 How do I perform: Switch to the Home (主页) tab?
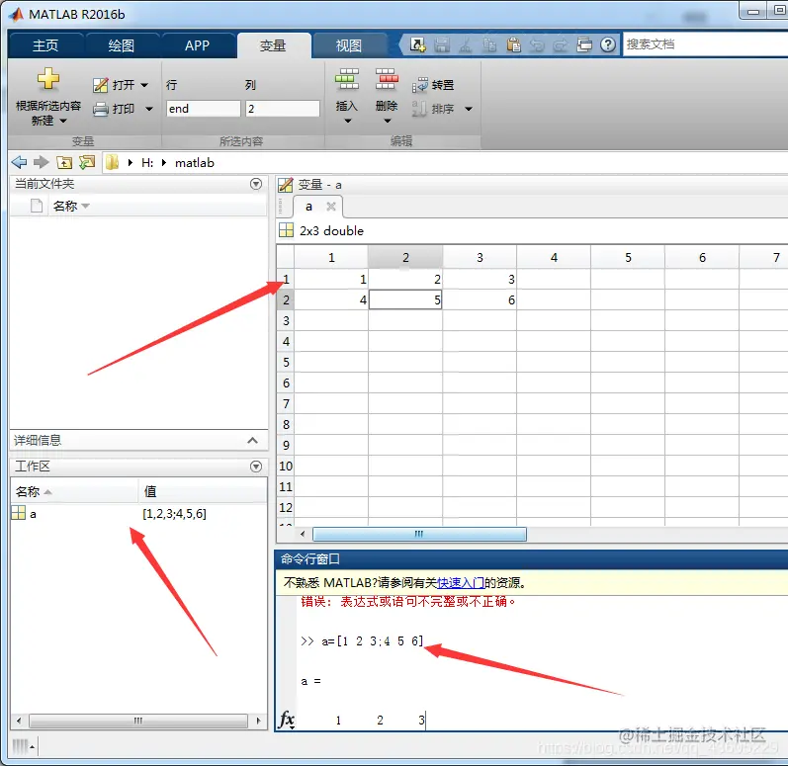[45, 45]
